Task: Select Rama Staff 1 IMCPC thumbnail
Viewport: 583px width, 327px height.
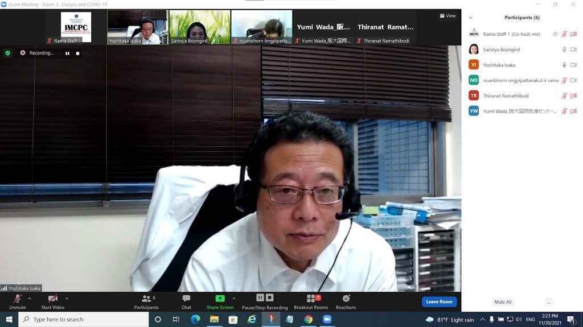Action: [x=76, y=27]
